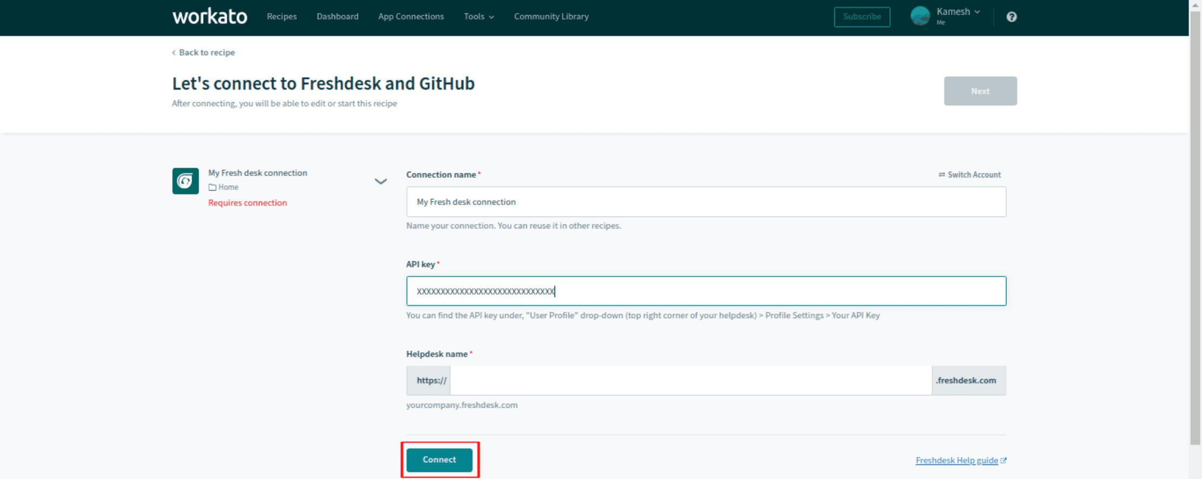Collapse the Freshdesk connection chevron
This screenshot has width=1202, height=479.
[x=380, y=181]
